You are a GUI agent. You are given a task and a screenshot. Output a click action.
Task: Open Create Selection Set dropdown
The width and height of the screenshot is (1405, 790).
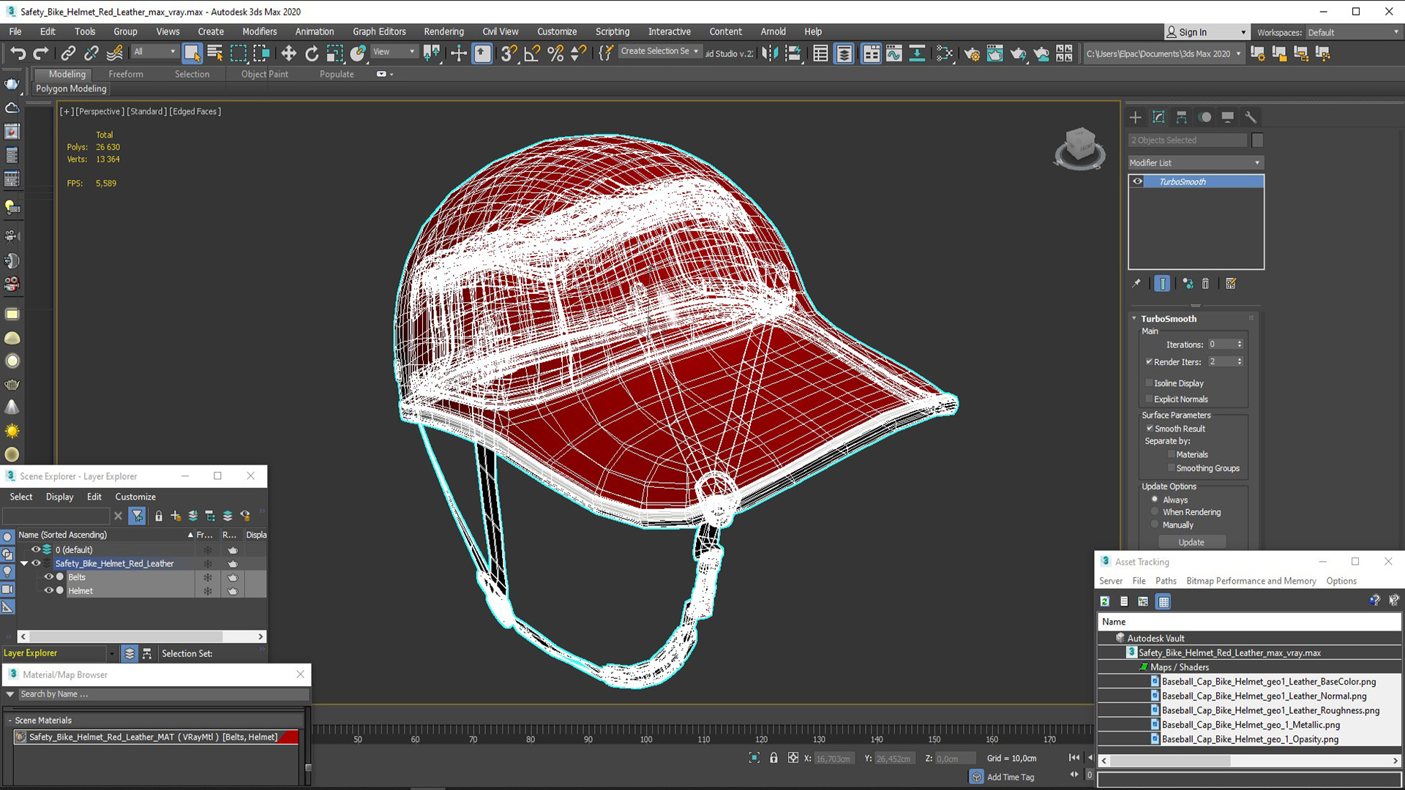tap(659, 51)
